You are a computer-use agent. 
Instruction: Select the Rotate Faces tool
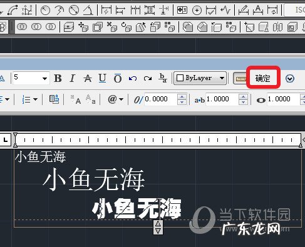pos(127,27)
